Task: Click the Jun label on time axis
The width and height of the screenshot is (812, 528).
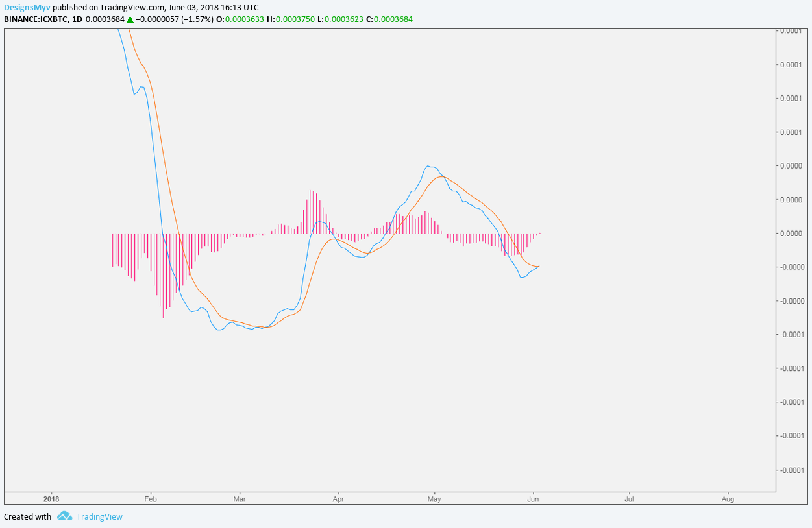Action: [533, 499]
